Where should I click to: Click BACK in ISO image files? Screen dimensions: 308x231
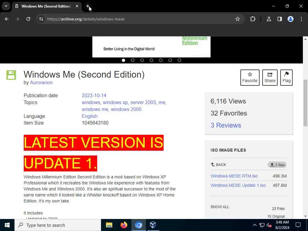[x=218, y=165]
